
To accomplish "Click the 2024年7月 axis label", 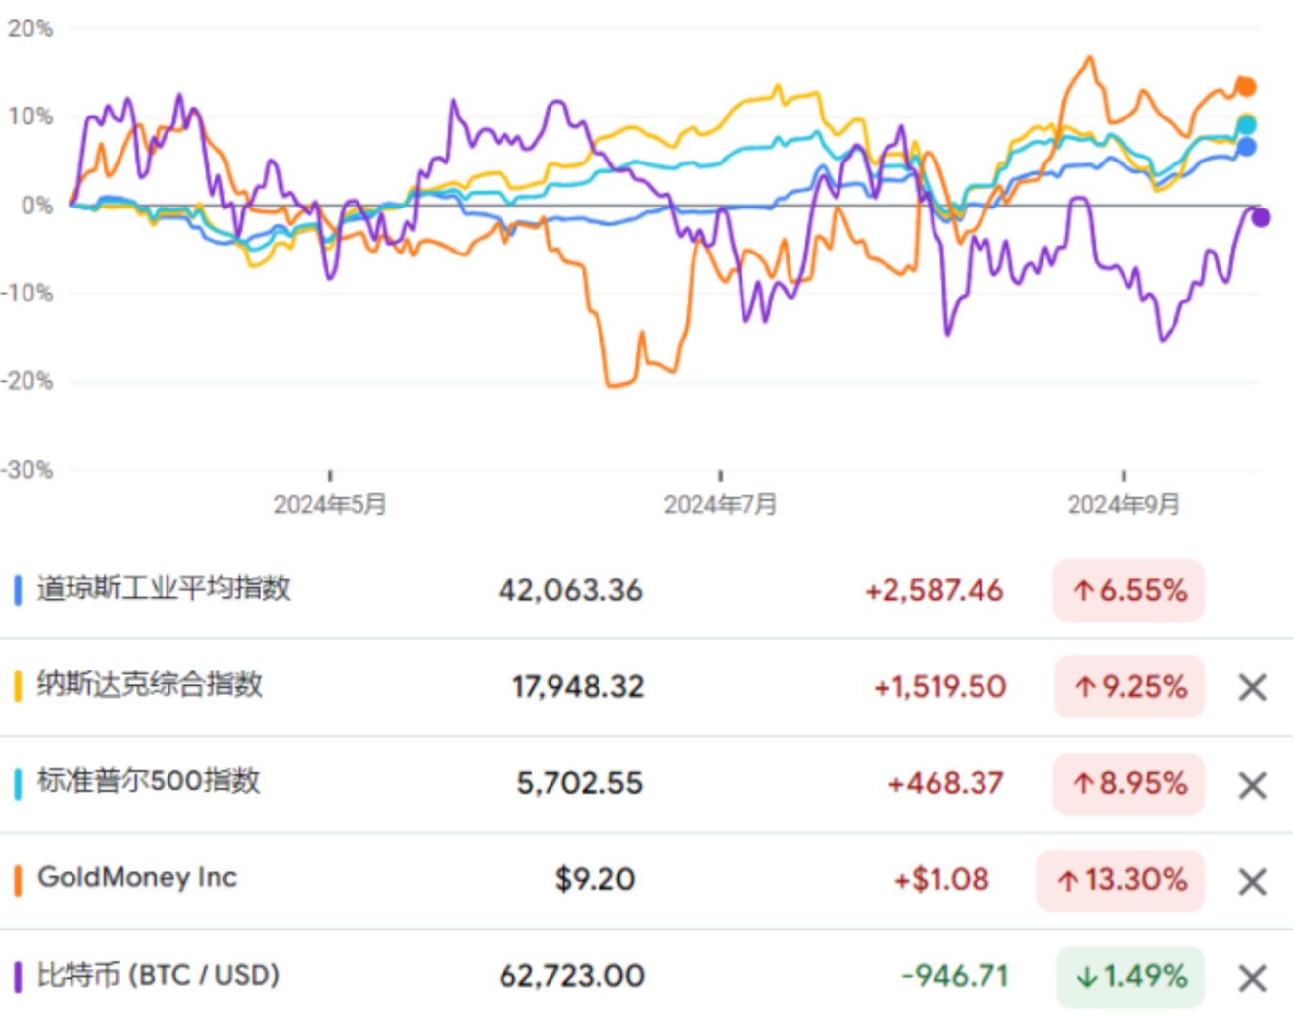I will pyautogui.click(x=720, y=504).
